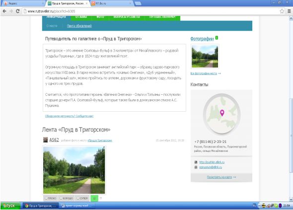This screenshot has height=210, width=293.
Task: Click the page scrollbar down arrow
Action: click(291, 199)
